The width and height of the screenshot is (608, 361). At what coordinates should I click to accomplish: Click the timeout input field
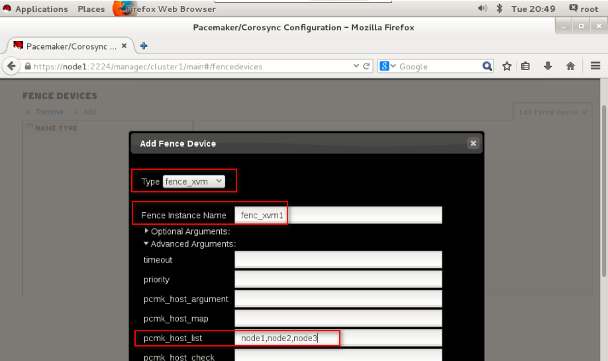tap(338, 260)
